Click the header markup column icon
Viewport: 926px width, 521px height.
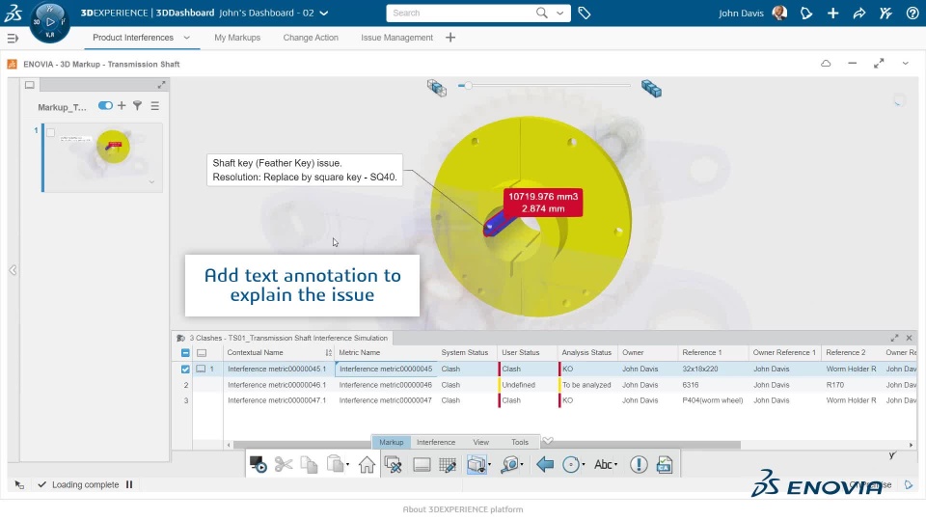pos(202,353)
